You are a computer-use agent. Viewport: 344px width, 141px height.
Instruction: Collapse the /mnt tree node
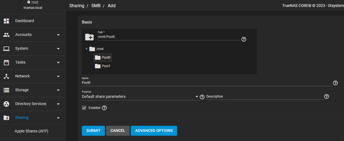point(87,49)
